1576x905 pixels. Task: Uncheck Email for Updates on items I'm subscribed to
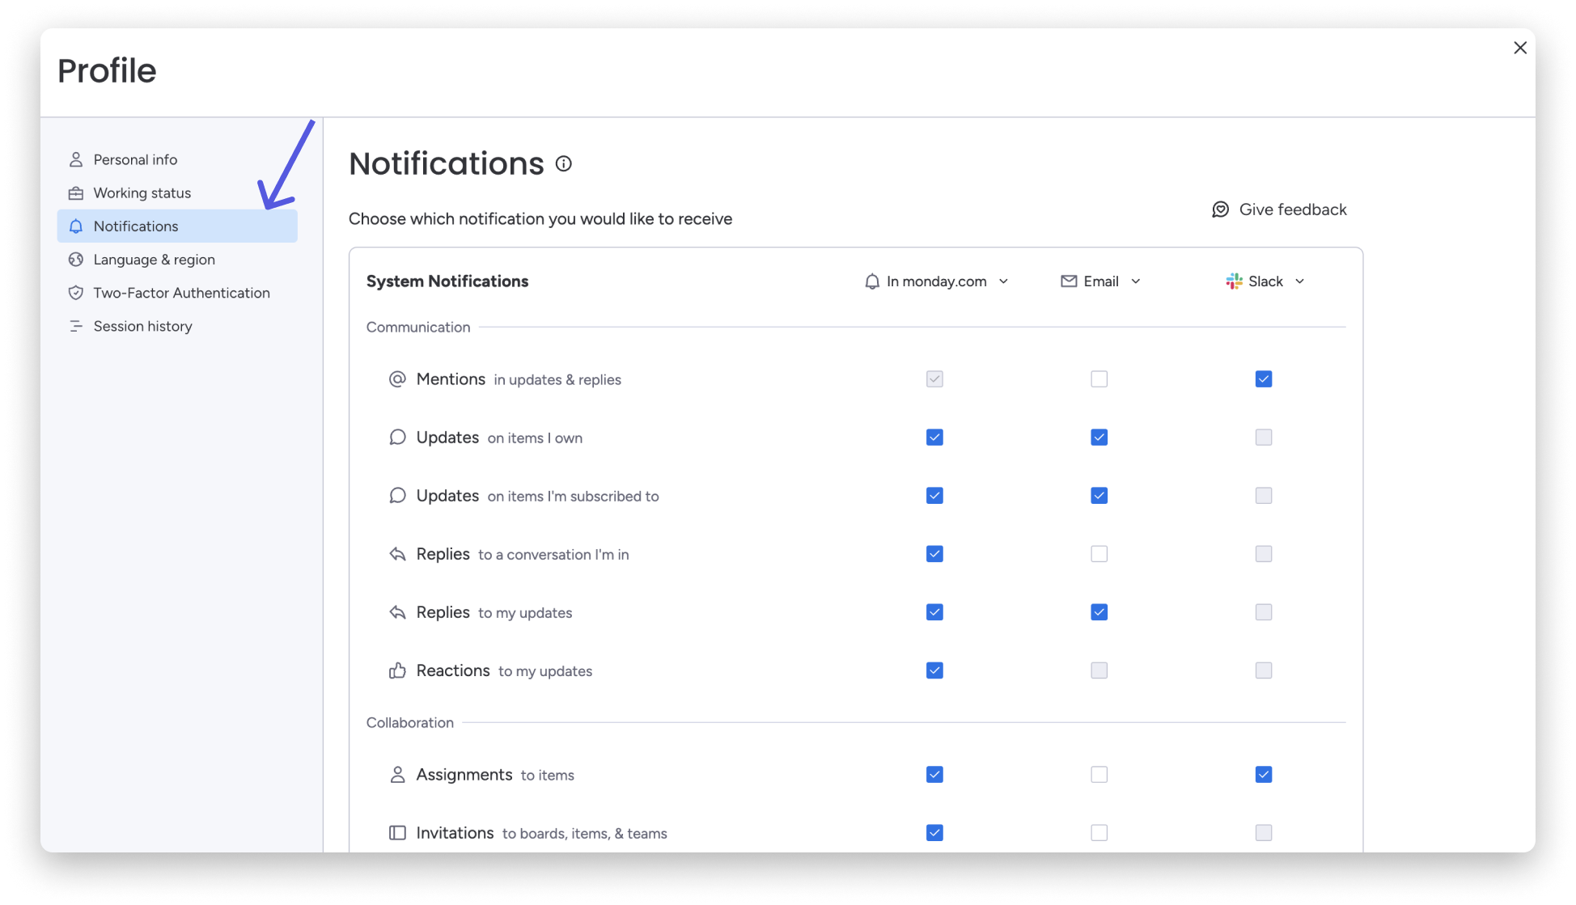pos(1099,496)
